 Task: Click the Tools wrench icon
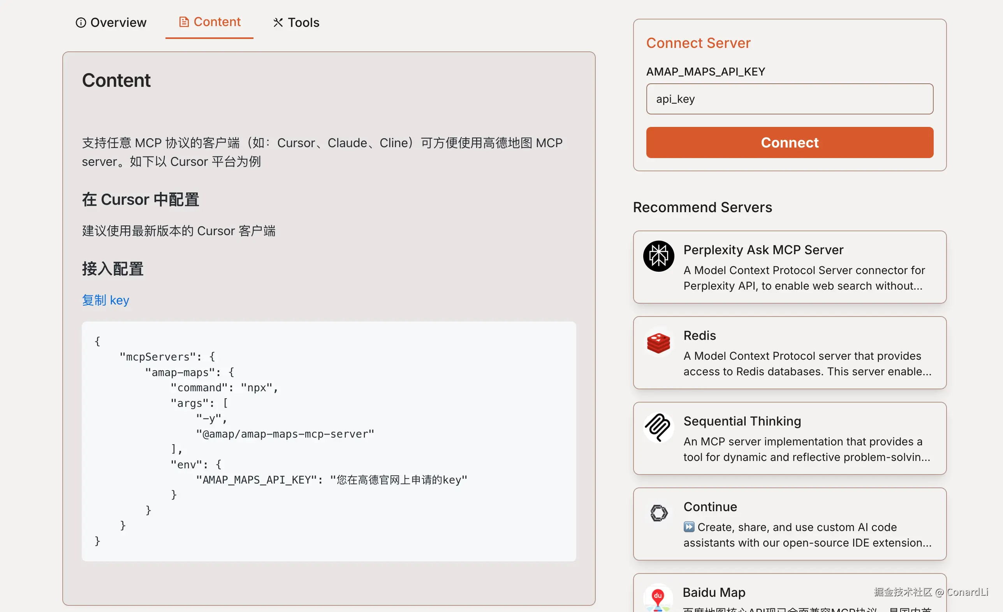[x=278, y=22]
